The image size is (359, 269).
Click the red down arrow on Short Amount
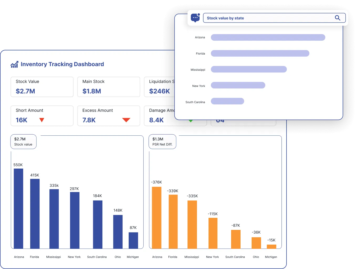(42, 120)
